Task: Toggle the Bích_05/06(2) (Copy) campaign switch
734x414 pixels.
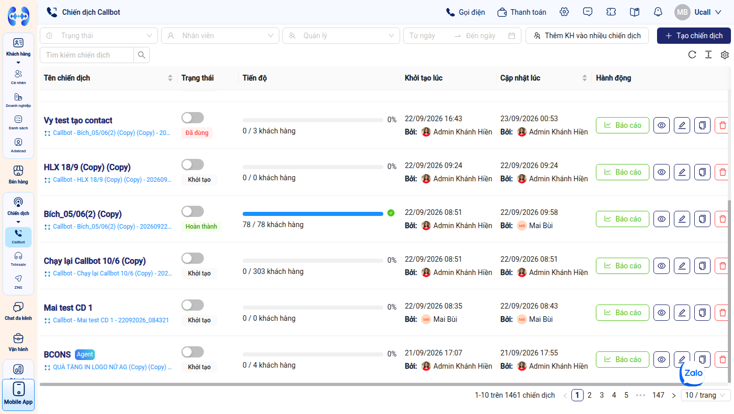Action: pyautogui.click(x=193, y=211)
